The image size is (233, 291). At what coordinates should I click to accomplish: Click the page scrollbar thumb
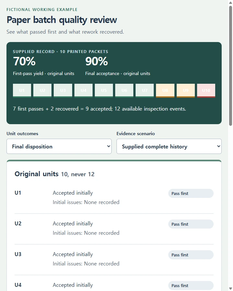[x=231, y=66]
